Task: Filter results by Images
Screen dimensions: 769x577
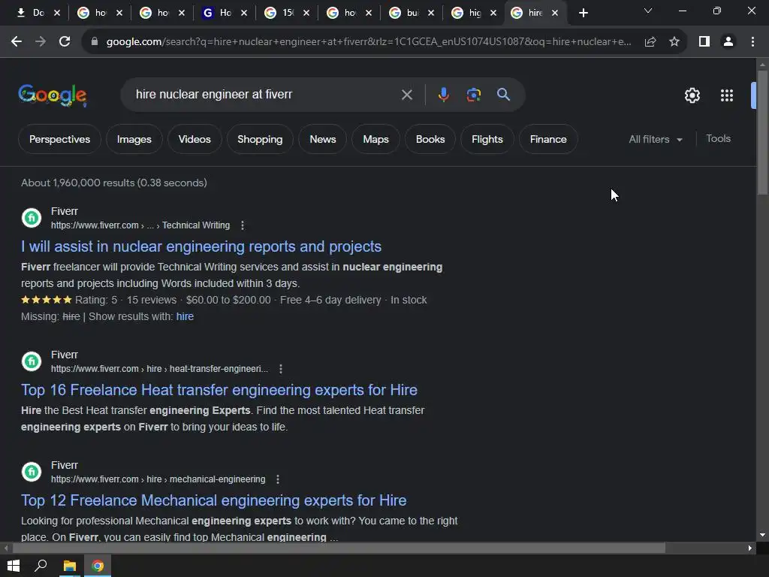Action: pyautogui.click(x=134, y=139)
